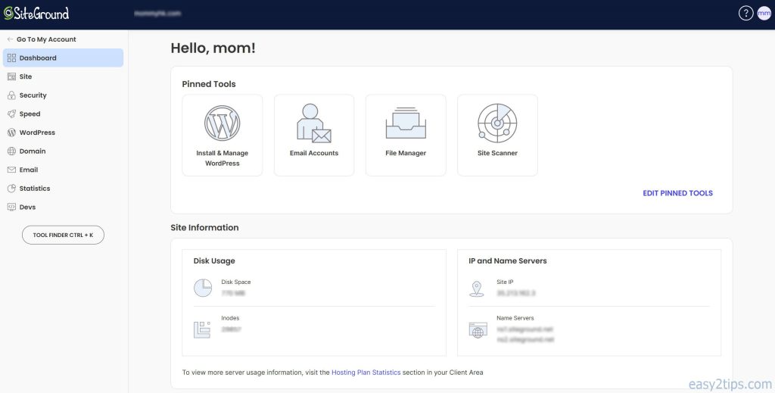The width and height of the screenshot is (775, 393).
Task: Open the WordPress menu section
Action: click(64, 133)
